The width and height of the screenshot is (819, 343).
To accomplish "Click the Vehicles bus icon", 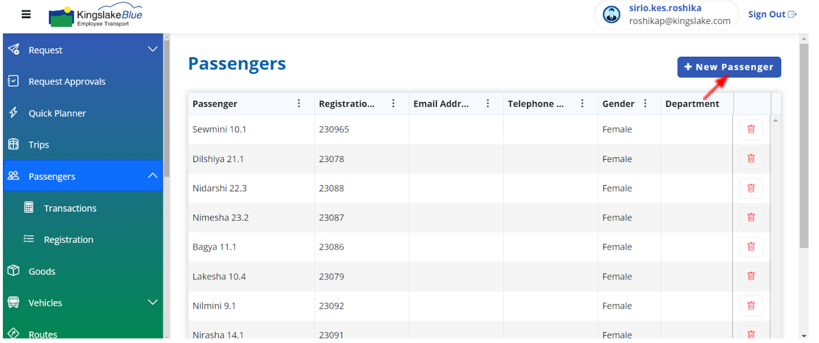I will point(13,302).
